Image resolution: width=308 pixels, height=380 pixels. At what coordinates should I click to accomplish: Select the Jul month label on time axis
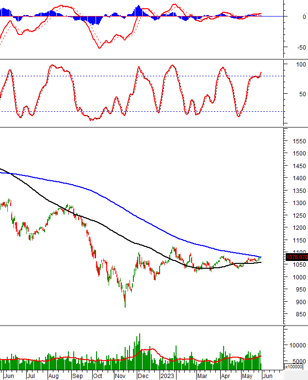click(x=31, y=376)
